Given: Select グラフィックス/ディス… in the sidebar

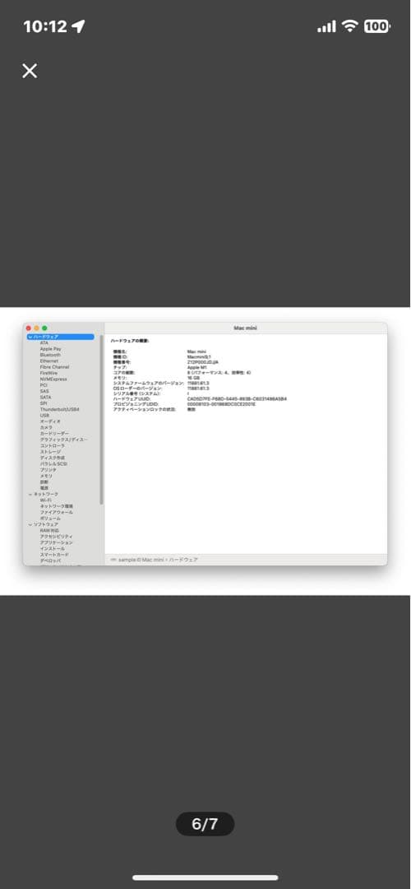Looking at the screenshot, I should click(x=64, y=440).
